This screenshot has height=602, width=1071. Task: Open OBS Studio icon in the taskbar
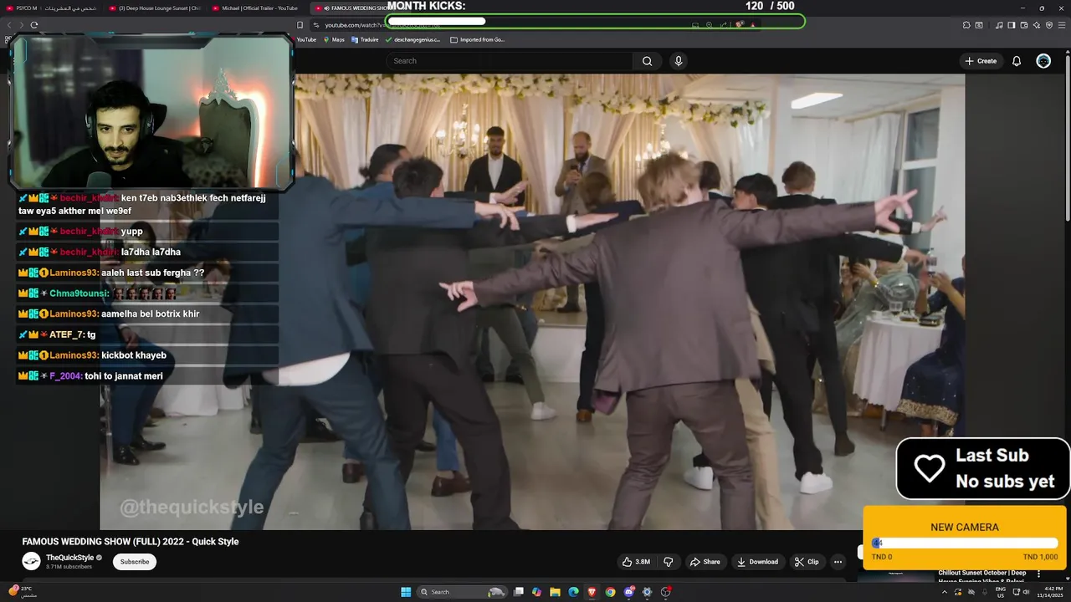pyautogui.click(x=665, y=592)
